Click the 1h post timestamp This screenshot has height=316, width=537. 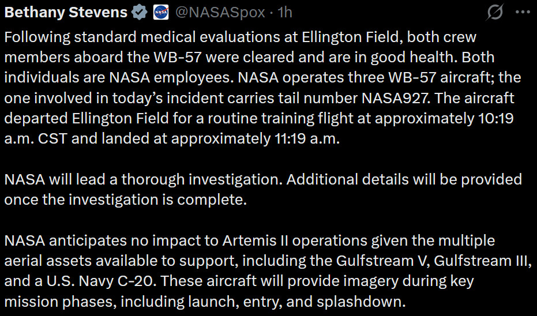pos(285,12)
